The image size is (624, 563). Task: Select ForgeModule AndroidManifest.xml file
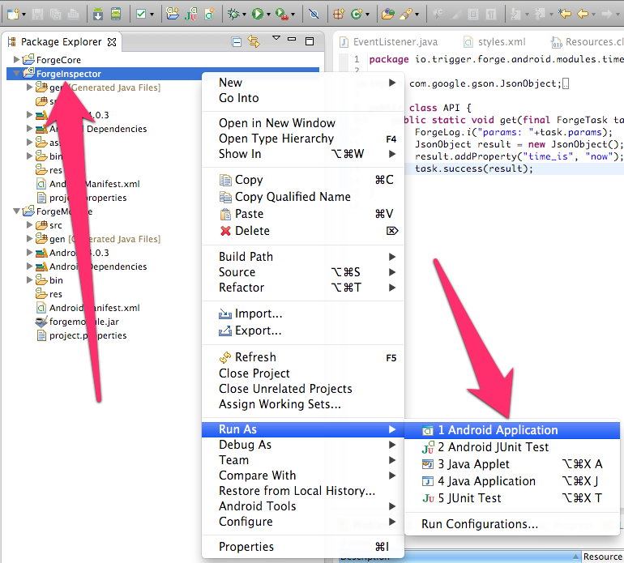(x=94, y=308)
